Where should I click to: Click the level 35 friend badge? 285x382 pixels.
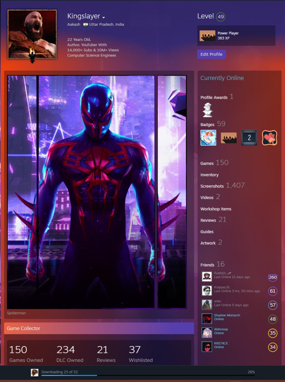(x=273, y=333)
